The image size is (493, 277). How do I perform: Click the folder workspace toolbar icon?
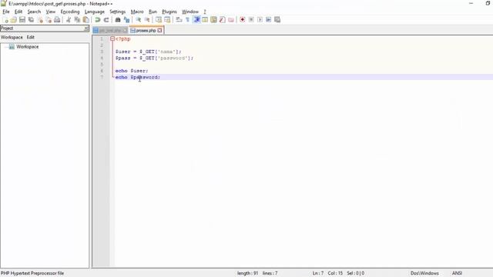tap(231, 20)
